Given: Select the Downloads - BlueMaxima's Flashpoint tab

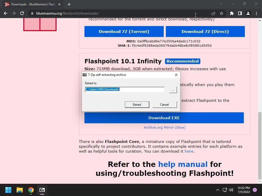Looking at the screenshot, I should (33, 4).
